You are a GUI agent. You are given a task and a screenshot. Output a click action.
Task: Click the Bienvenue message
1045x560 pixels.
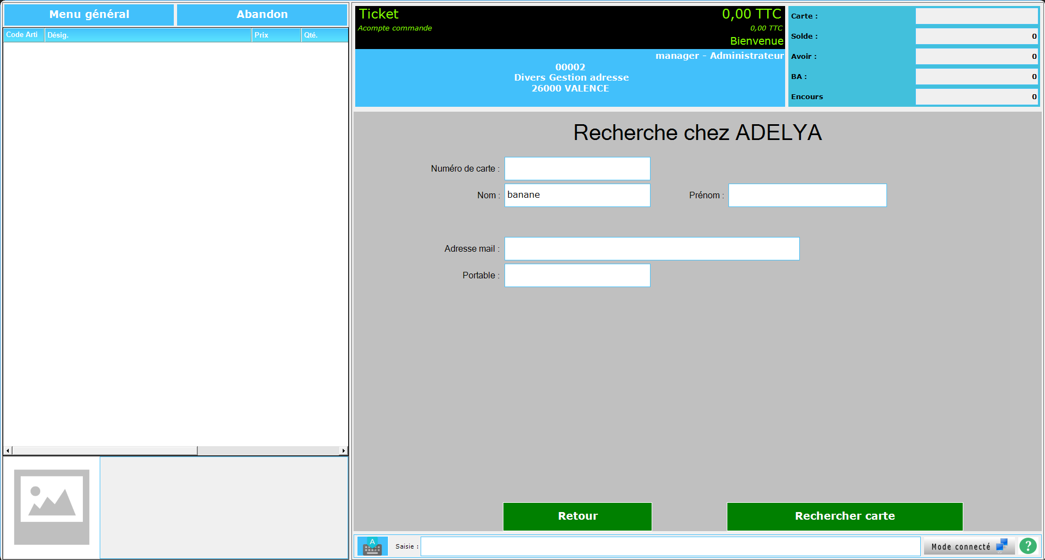(x=757, y=41)
